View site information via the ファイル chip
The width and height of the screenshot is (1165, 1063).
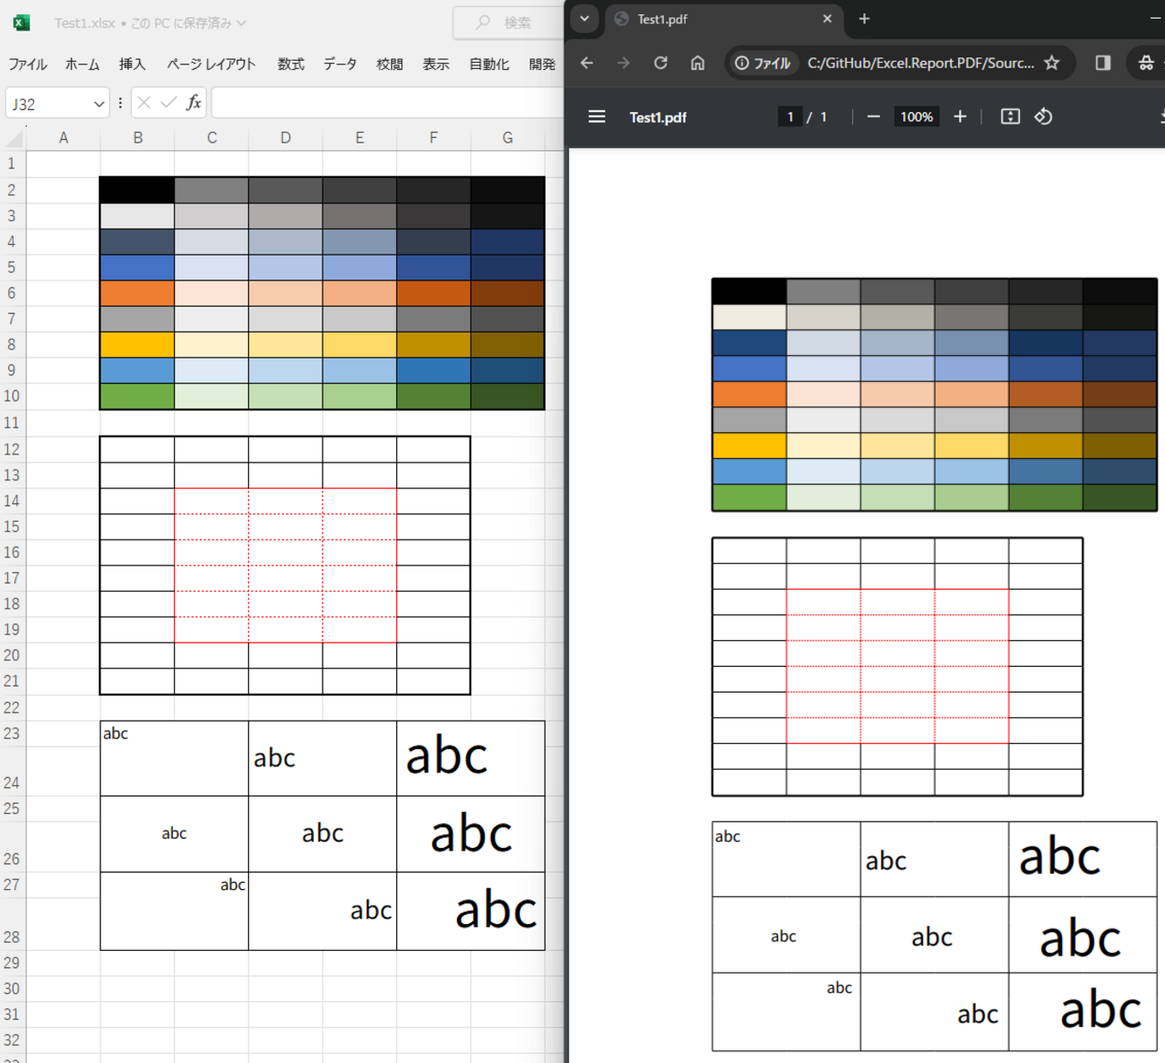pos(763,63)
